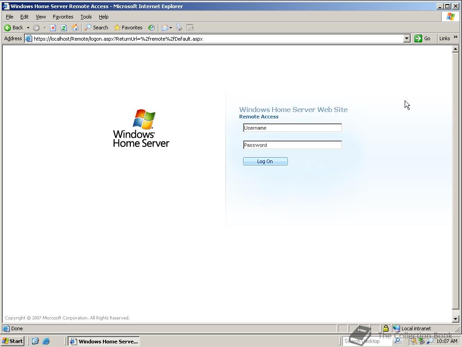Image resolution: width=462 pixels, height=347 pixels.
Task: Click the desktop search magnifier icon
Action: 397,341
